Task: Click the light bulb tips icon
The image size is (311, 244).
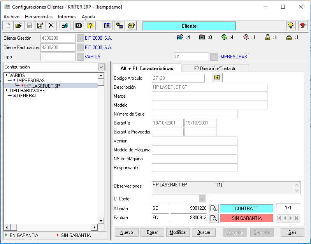Action: 291,26
